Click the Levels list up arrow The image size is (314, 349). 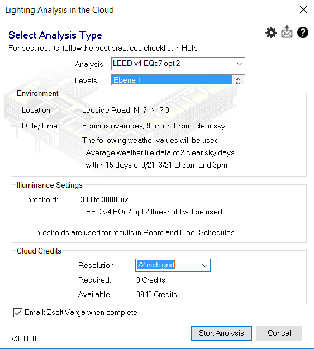[x=238, y=78]
